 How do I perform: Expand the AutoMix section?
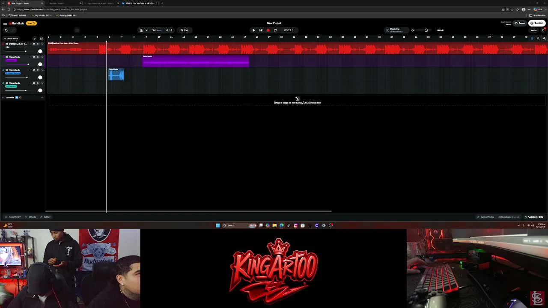[x=42, y=98]
